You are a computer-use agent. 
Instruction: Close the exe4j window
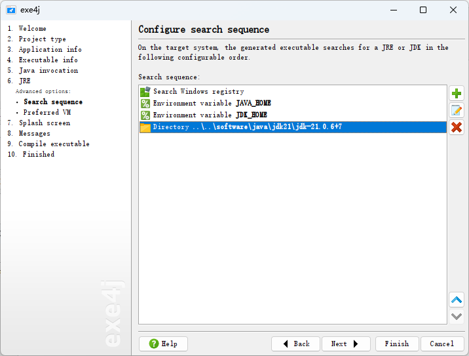click(x=453, y=10)
